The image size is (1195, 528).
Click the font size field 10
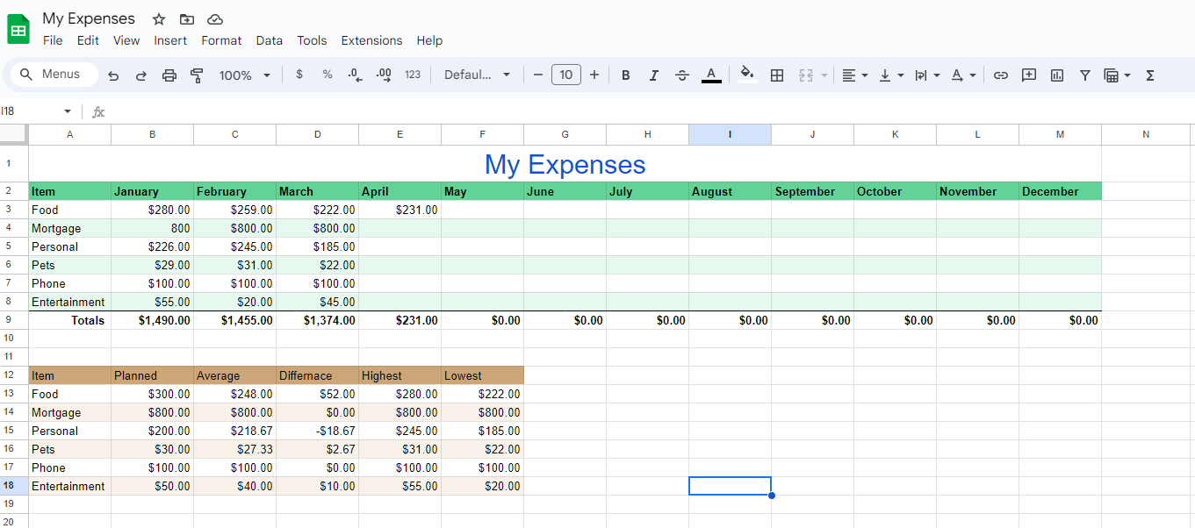(x=566, y=75)
